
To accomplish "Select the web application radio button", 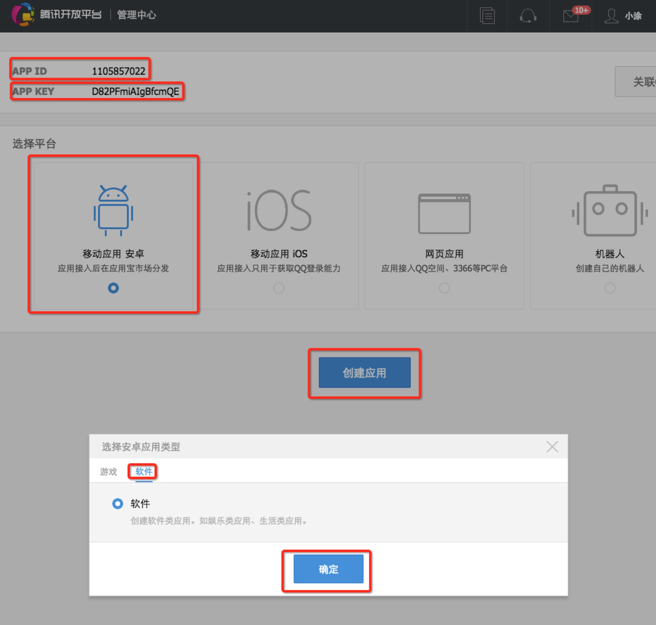I will (444, 288).
